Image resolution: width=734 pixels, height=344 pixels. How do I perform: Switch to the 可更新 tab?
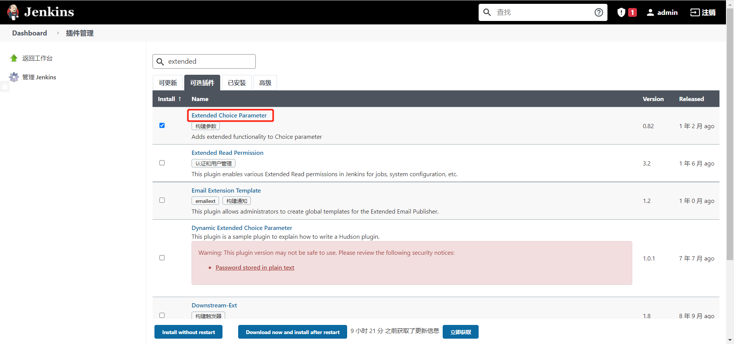click(x=168, y=83)
